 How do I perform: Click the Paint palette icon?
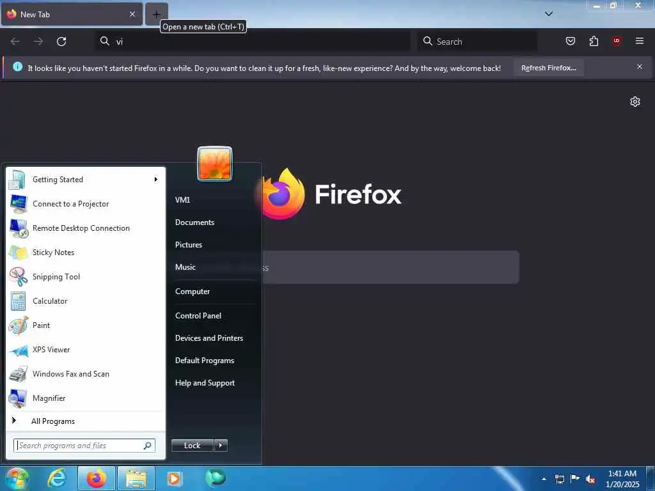coord(18,325)
